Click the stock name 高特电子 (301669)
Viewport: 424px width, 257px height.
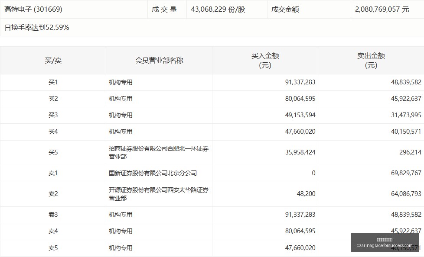(x=33, y=9)
